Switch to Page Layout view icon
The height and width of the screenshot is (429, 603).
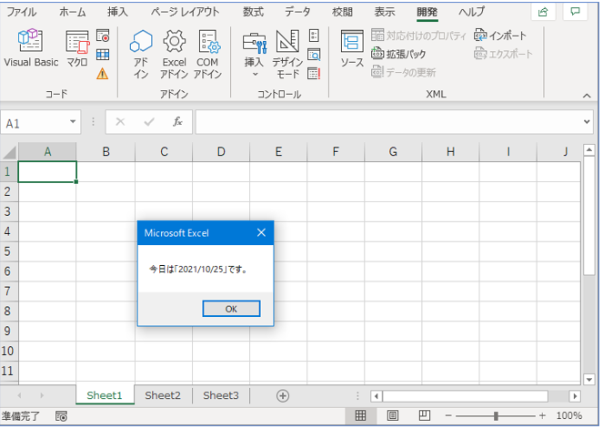click(x=393, y=415)
